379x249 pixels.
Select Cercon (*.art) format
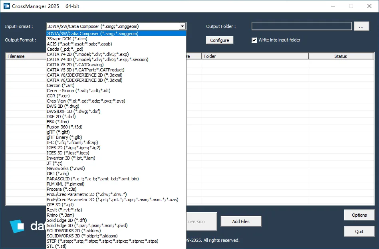[116, 85]
